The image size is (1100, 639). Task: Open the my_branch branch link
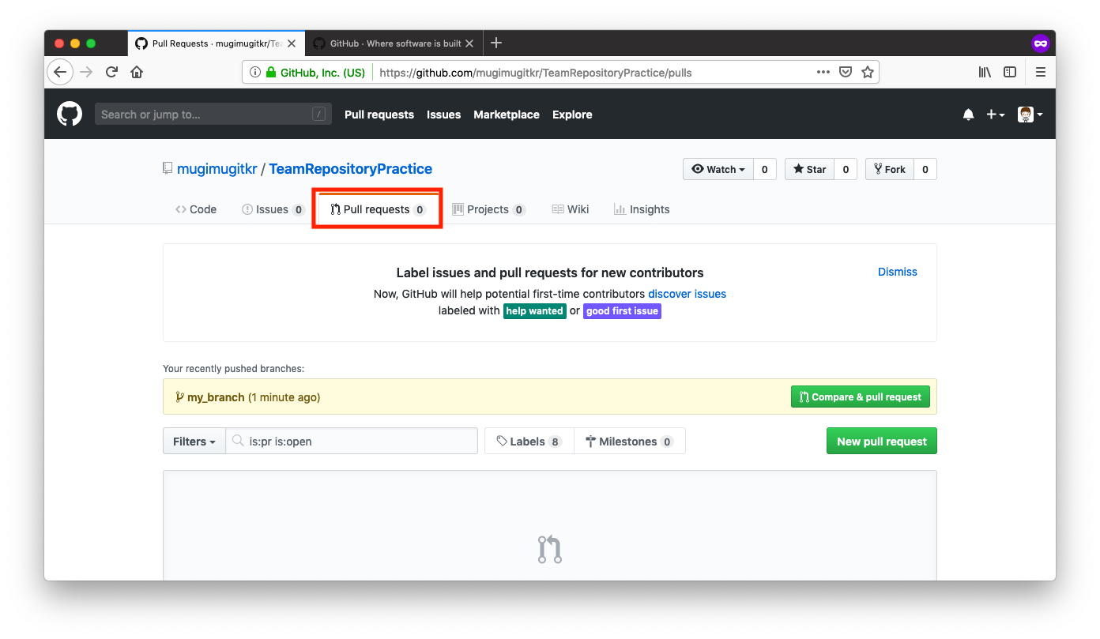[216, 397]
